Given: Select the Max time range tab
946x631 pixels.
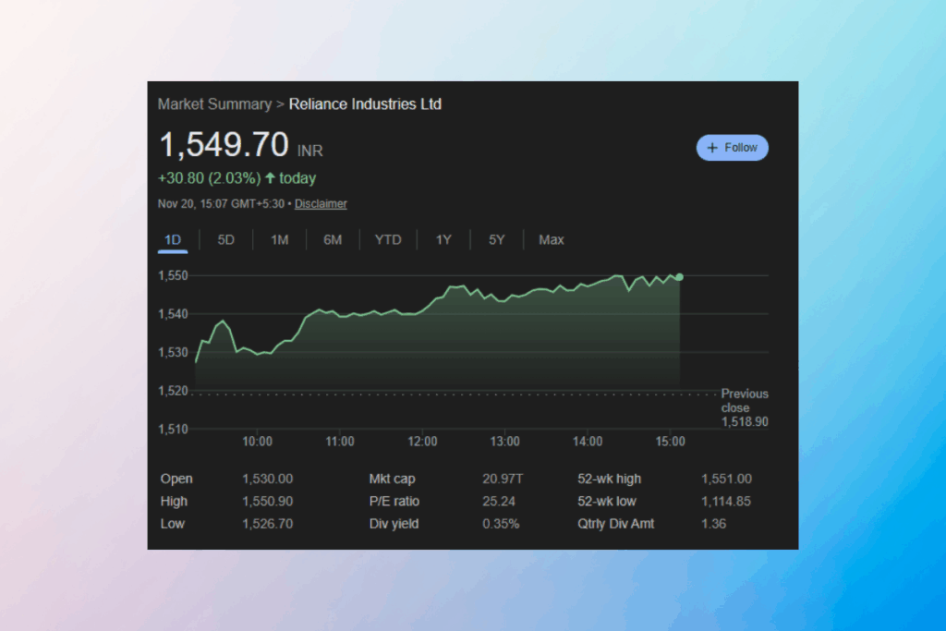Looking at the screenshot, I should tap(551, 239).
